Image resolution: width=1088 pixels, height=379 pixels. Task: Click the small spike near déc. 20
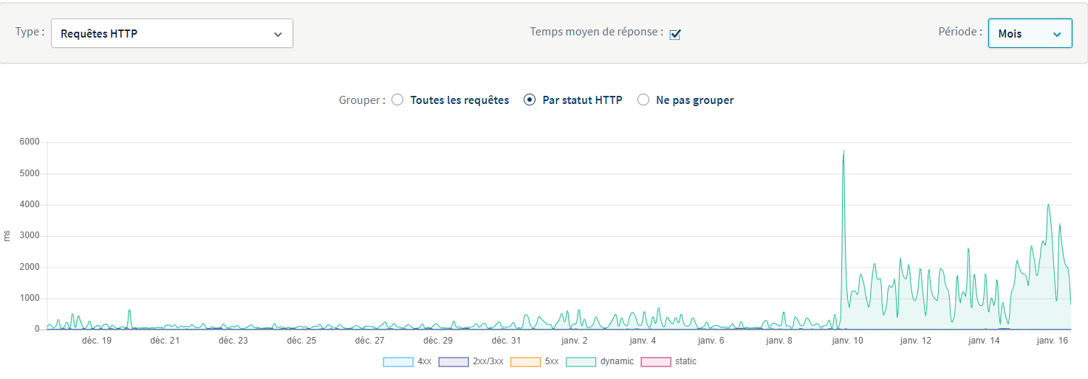point(129,311)
